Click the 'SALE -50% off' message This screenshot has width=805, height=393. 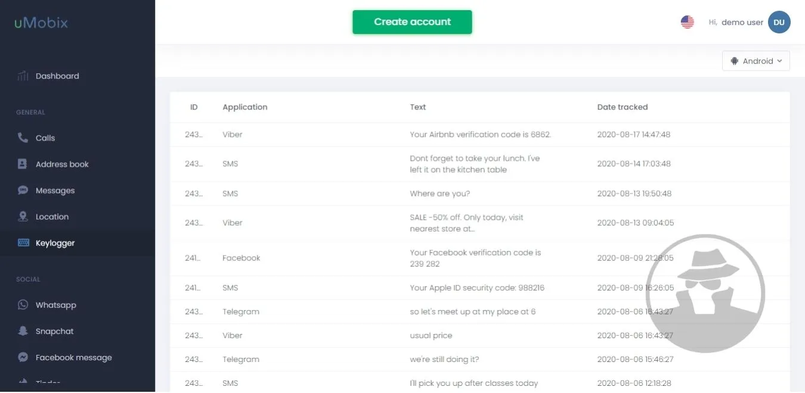pos(466,223)
